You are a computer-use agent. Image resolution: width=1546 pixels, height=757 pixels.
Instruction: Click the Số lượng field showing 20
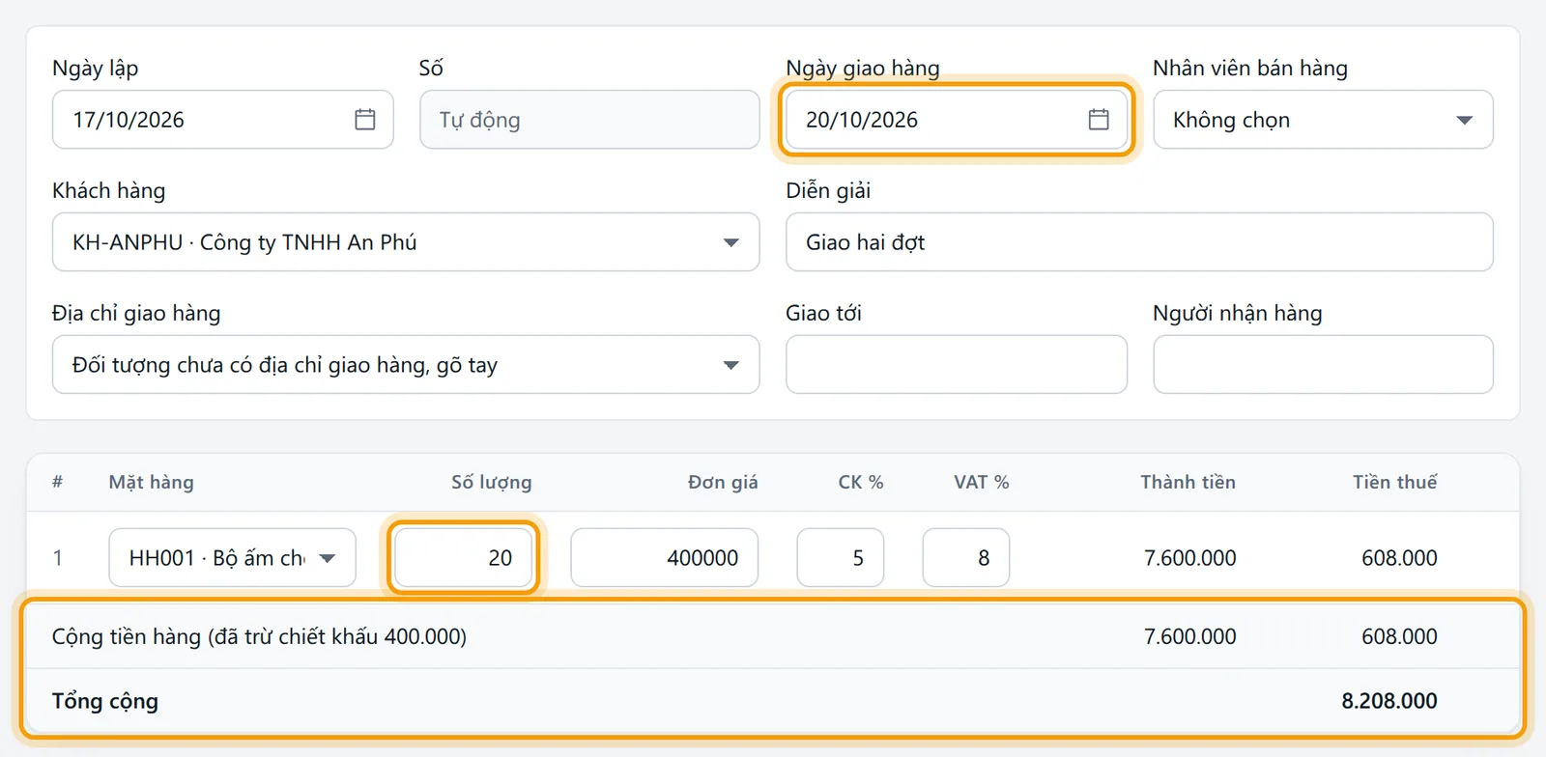tap(465, 558)
